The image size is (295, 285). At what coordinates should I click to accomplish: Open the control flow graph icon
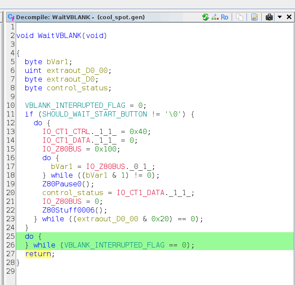[215, 17]
